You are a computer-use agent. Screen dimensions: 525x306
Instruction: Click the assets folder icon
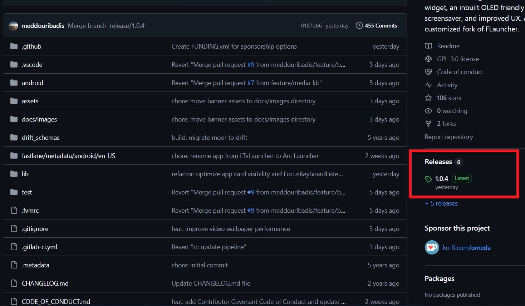point(14,101)
